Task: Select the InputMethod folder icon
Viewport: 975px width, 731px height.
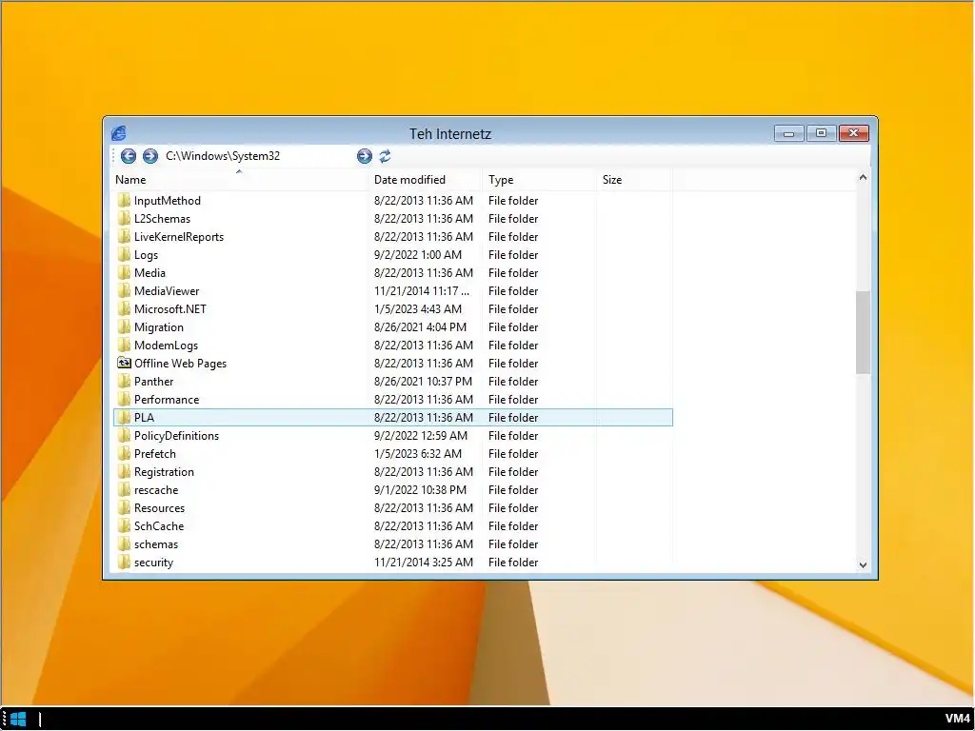Action: click(124, 200)
